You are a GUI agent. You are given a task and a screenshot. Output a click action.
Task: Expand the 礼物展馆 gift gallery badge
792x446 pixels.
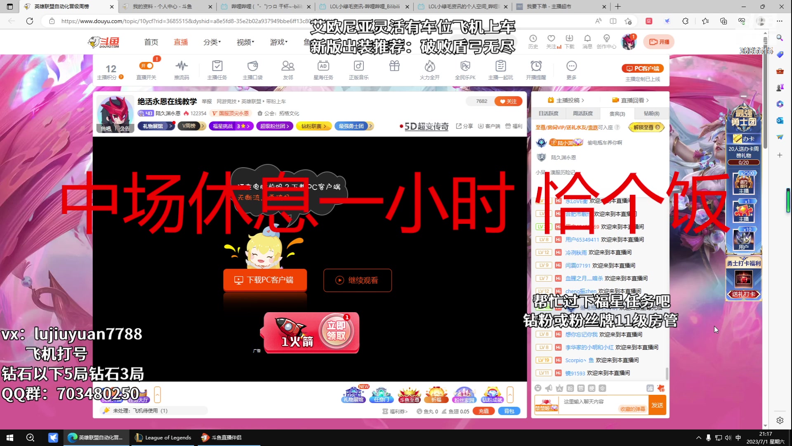[156, 126]
